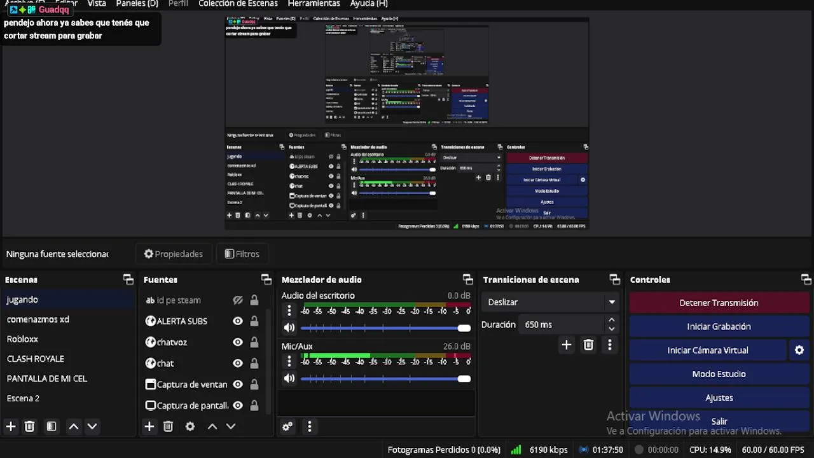Add a scene transition plus icon
814x458 pixels.
(566, 345)
